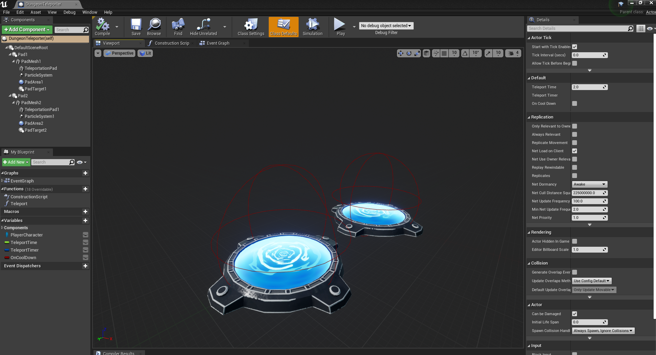This screenshot has height=355, width=656.
Task: Collapse the Pad2 tree node
Action: click(10, 96)
